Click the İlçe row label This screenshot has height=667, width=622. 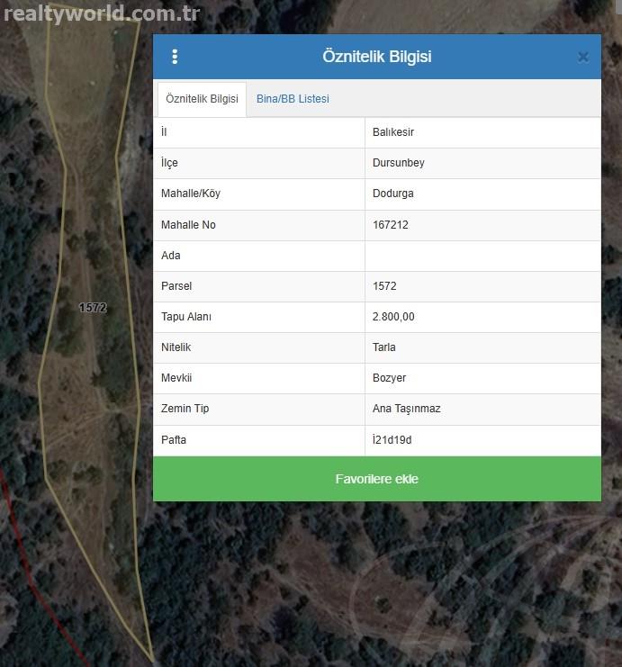(x=169, y=163)
